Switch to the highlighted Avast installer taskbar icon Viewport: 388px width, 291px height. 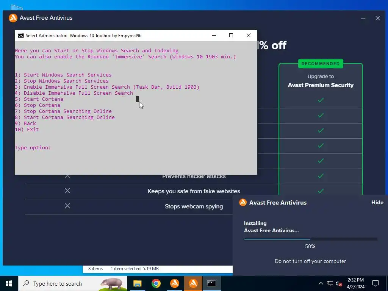tap(193, 283)
